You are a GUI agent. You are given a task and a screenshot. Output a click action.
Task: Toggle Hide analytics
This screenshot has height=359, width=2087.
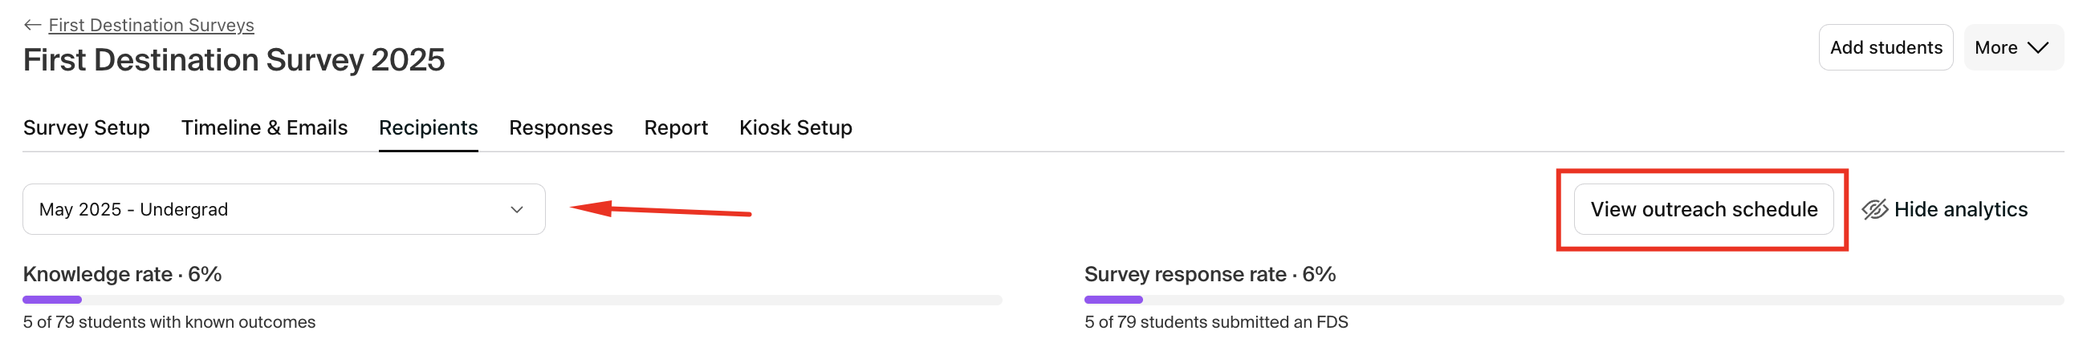(x=1944, y=209)
